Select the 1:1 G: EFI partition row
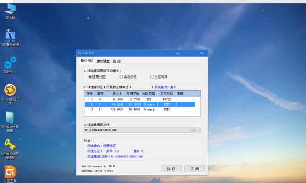 pyautogui.click(x=140, y=99)
